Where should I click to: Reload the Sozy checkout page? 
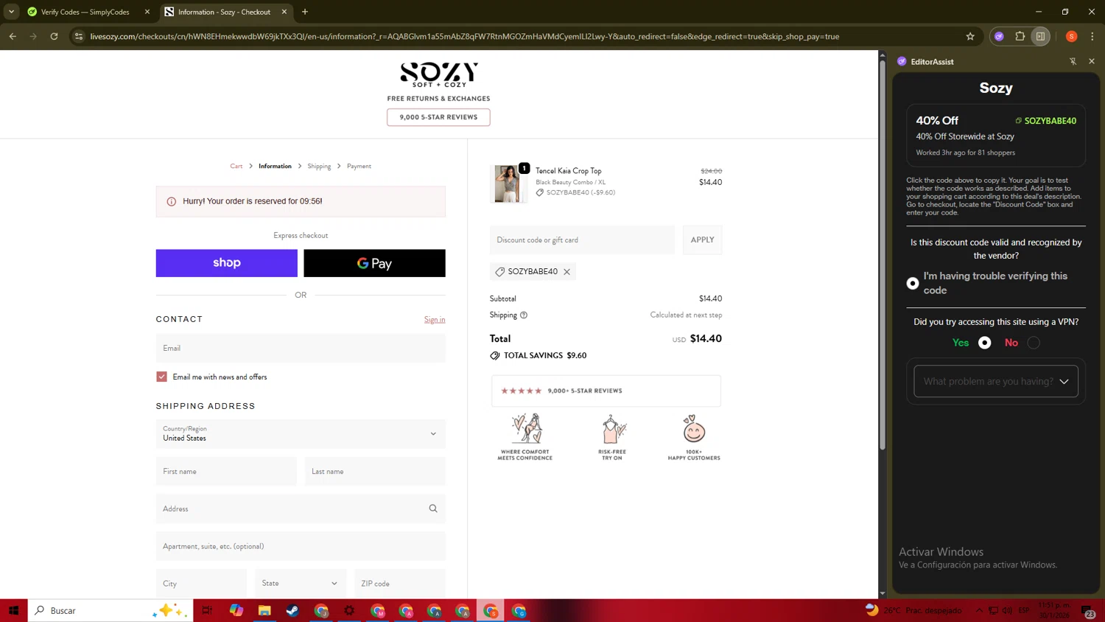54,36
